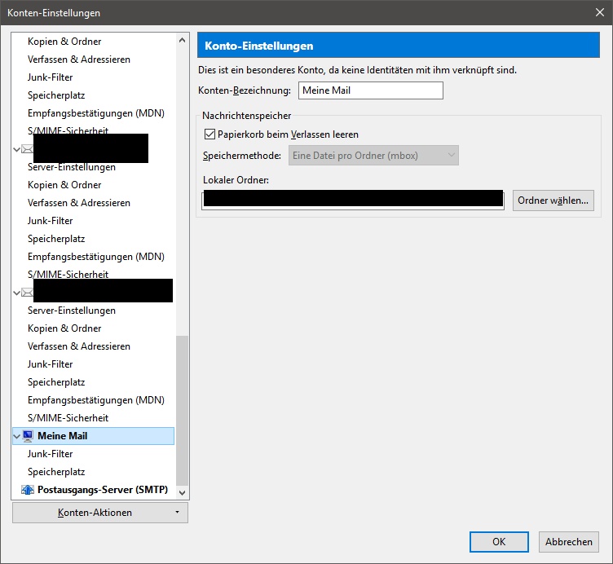Open the Konten-Aktionen dropdown button
The width and height of the screenshot is (613, 564).
[x=100, y=513]
